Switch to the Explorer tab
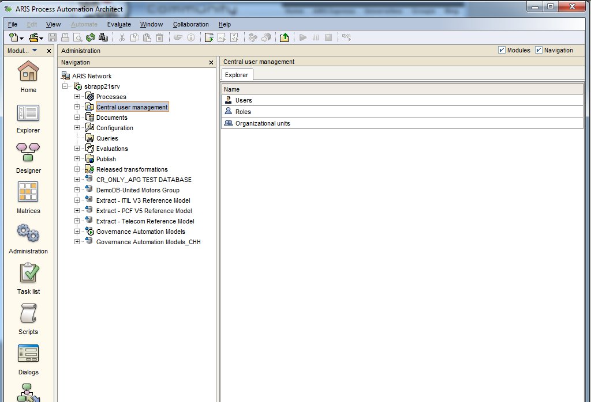Screen dimensions: 591x402 point(237,74)
